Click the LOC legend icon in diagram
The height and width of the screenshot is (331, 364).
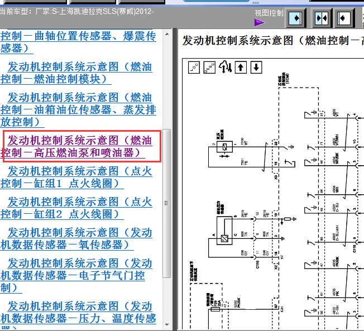tap(194, 68)
